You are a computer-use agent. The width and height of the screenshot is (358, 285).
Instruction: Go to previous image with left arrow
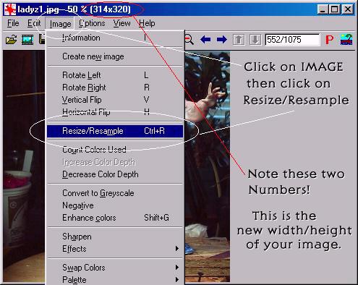click(x=205, y=39)
